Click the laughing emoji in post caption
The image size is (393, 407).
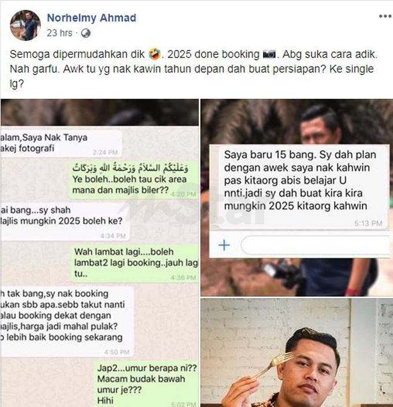(x=155, y=54)
